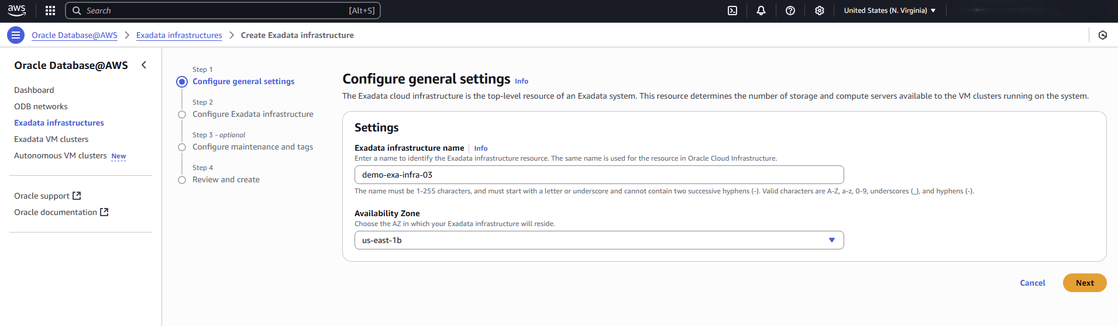Click the Oracle documentation external link icon

[104, 212]
